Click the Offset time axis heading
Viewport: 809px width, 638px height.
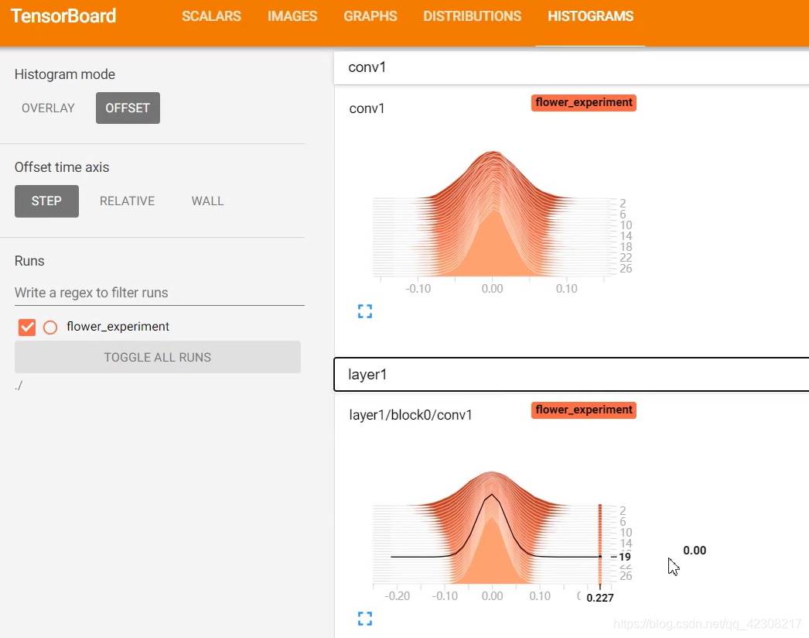tap(62, 167)
